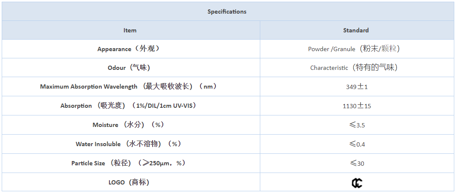The image size is (456, 193).
Task: Click the 349±1 wavelength value
Action: click(x=357, y=87)
